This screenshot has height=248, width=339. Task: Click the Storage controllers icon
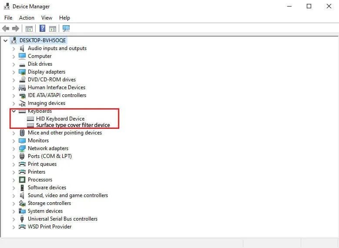point(22,203)
